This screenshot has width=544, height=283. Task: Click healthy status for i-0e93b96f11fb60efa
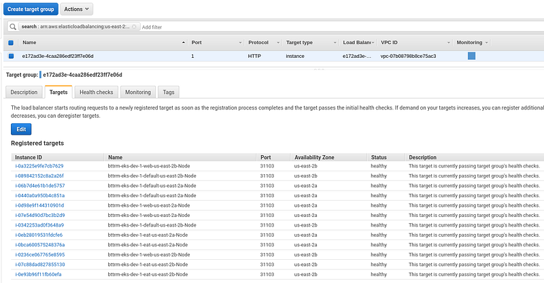(x=379, y=274)
